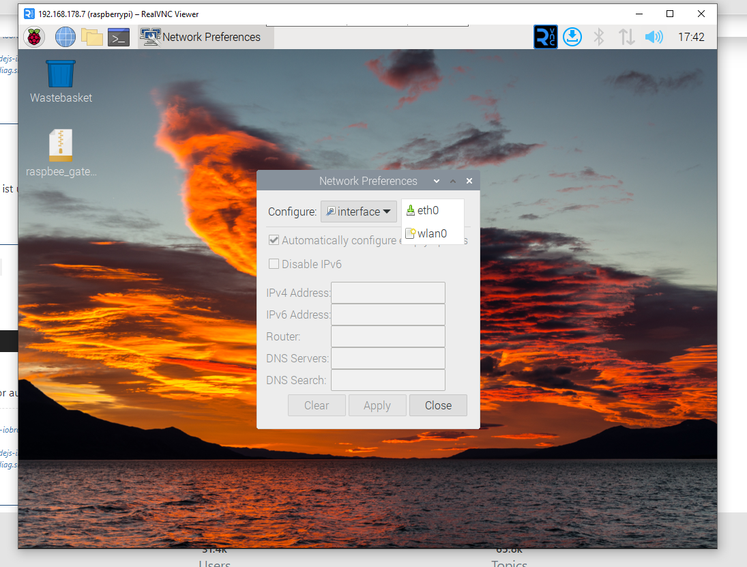This screenshot has height=567, width=747.
Task: Click the Apply button
Action: click(x=377, y=405)
